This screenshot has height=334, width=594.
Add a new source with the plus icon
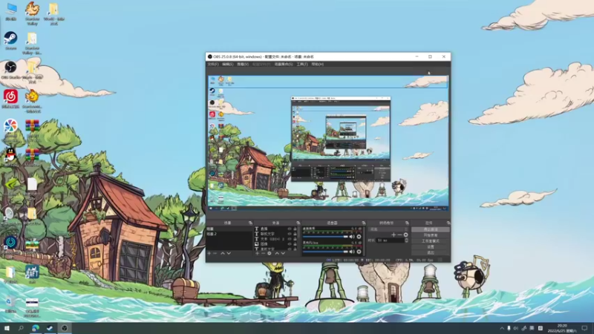(257, 253)
